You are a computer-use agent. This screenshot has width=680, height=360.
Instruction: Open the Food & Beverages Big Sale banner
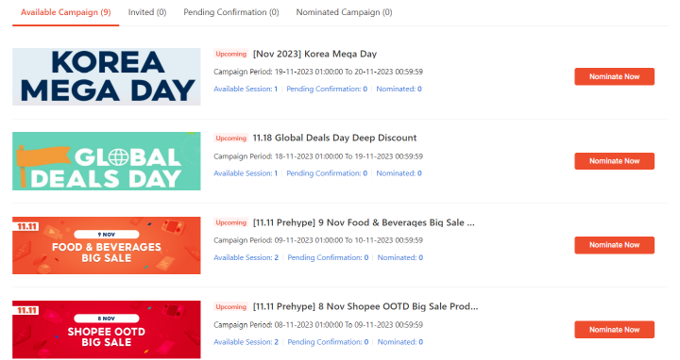[x=106, y=245]
